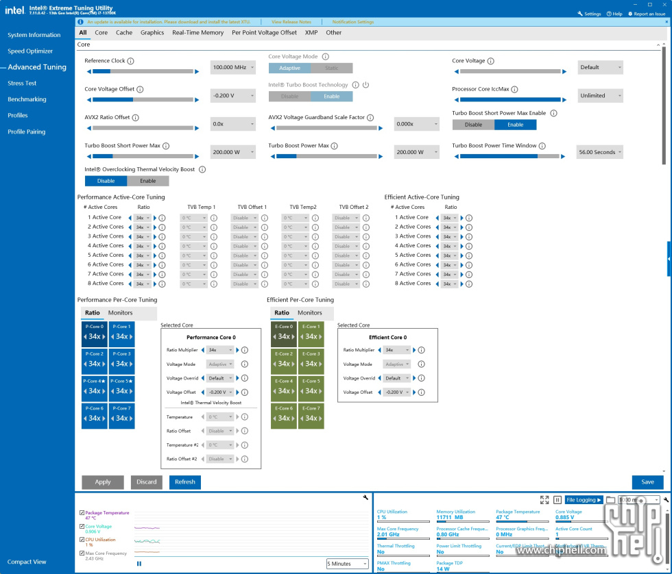Pause monitoring in the monitor panel toolbar
The height and width of the screenshot is (574, 672).
pyautogui.click(x=557, y=500)
